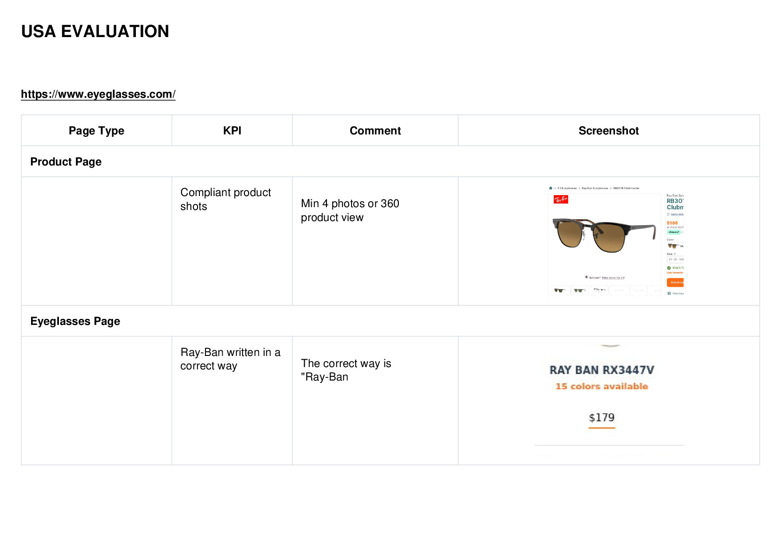
Task: Click the Eyeglasses Page section row
Action: click(x=390, y=321)
